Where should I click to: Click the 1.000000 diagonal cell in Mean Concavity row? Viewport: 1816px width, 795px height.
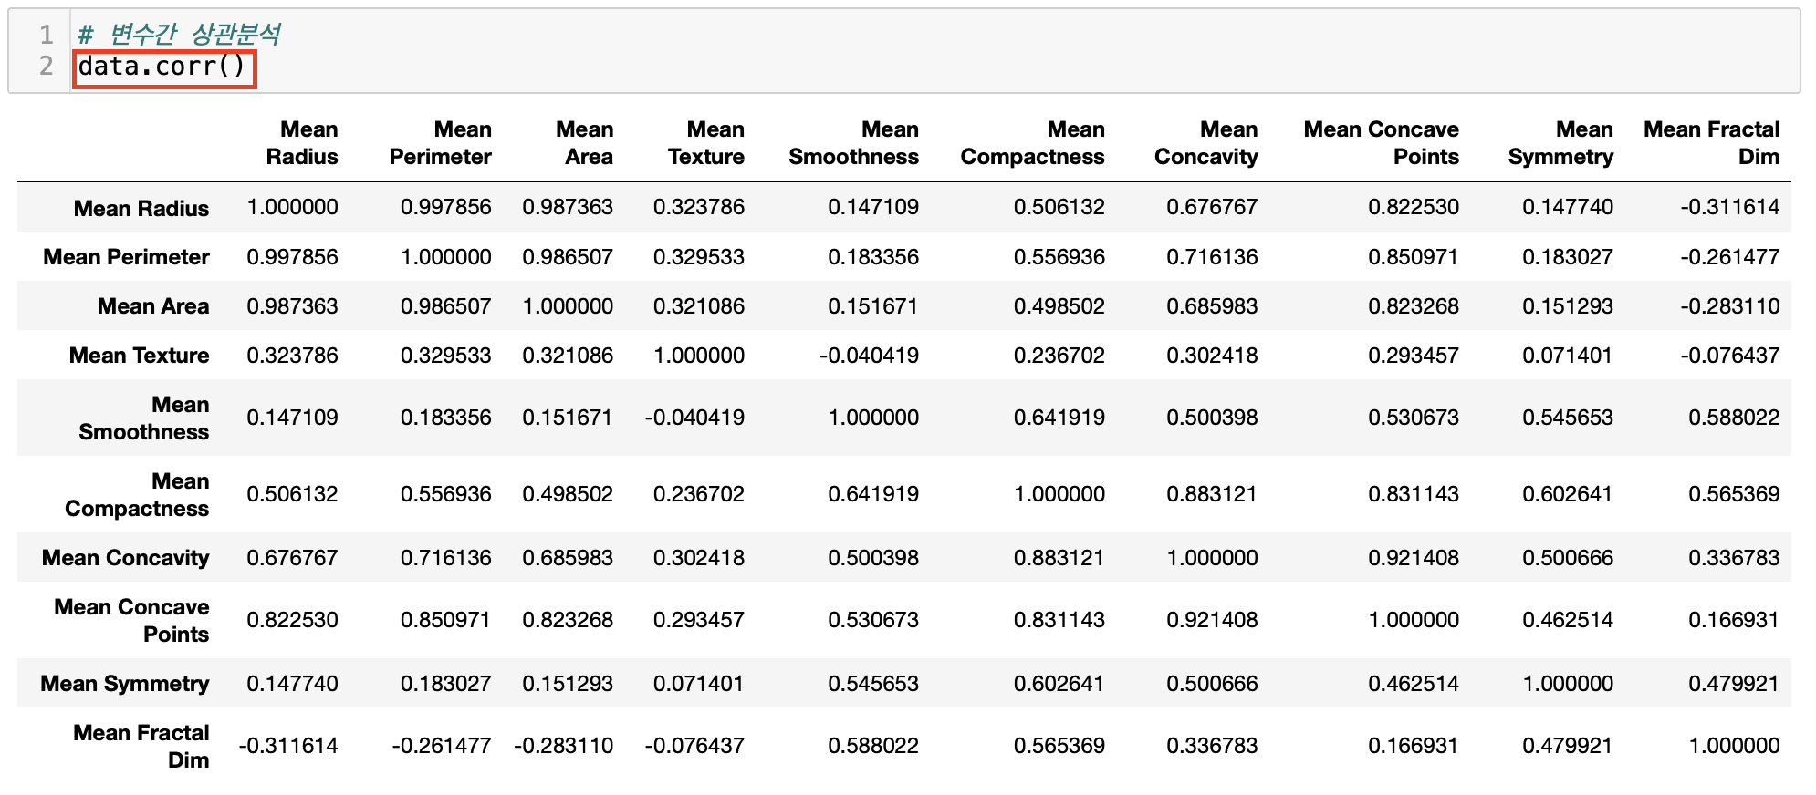click(1213, 558)
